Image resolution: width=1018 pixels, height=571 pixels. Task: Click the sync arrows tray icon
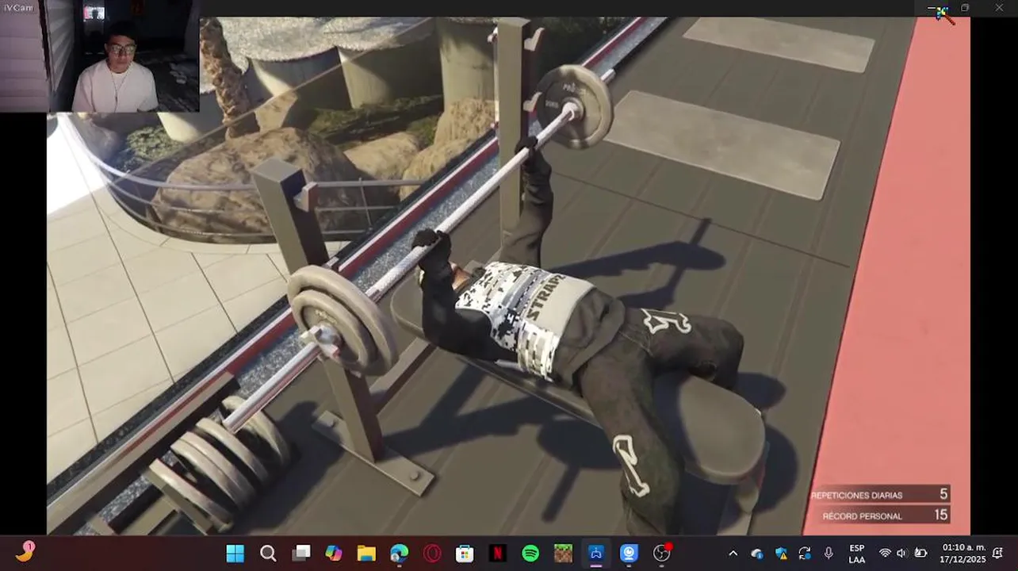tap(805, 554)
